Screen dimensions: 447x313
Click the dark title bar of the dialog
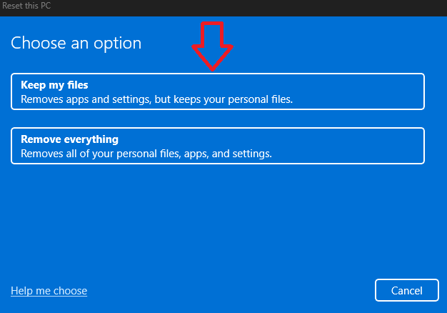(x=223, y=8)
